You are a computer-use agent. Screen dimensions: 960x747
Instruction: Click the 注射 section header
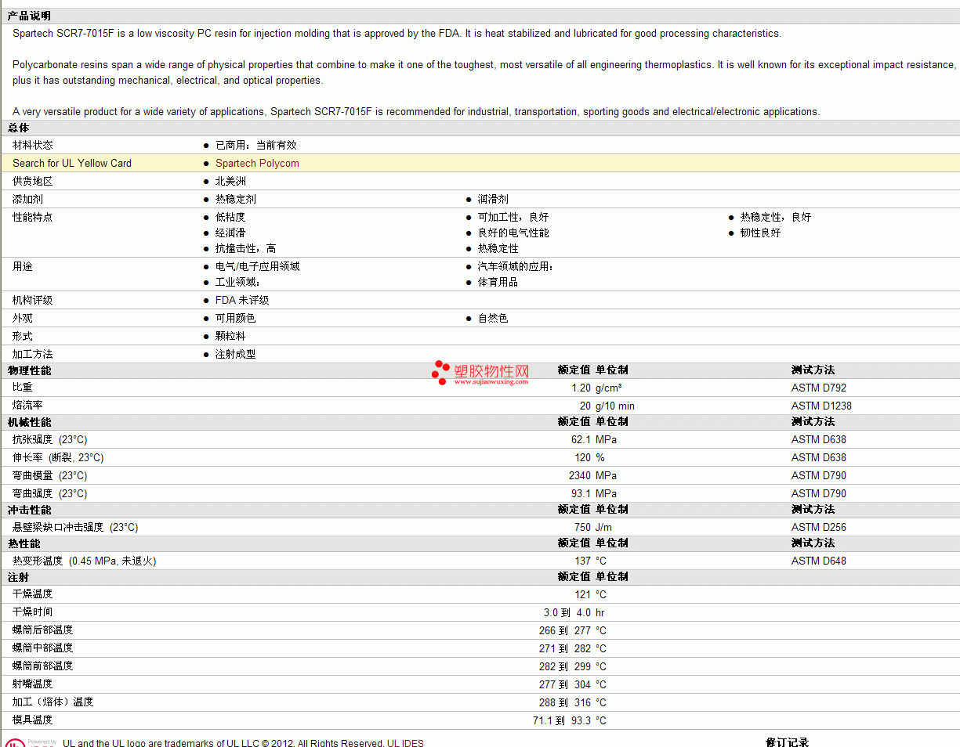19,576
